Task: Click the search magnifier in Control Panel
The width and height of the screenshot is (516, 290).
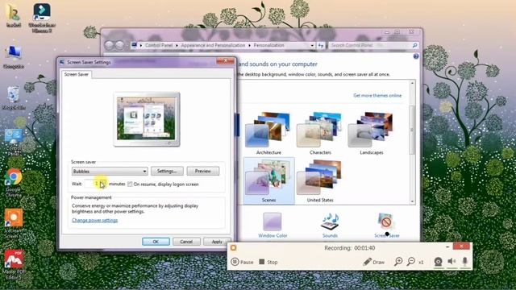Action: pos(414,45)
